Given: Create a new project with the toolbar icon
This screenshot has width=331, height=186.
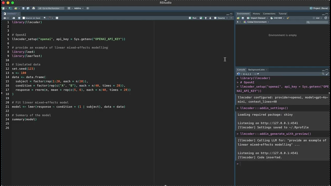Looking at the screenshot, I should 10,8.
